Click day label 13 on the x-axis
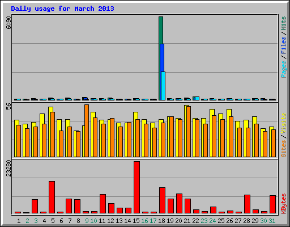 119,221
